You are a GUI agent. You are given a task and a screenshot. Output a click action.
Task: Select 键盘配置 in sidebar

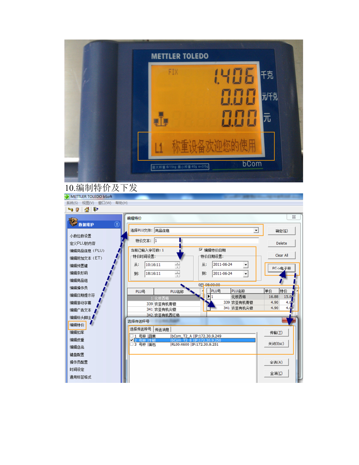tap(77, 355)
